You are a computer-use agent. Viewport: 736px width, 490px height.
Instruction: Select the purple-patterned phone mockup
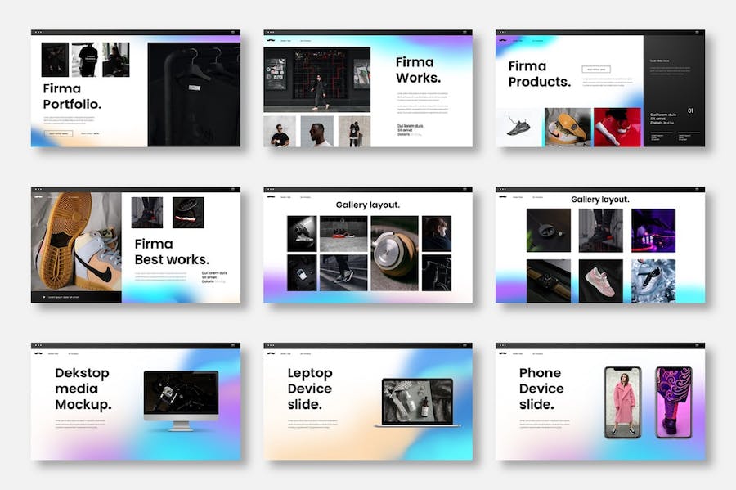pos(673,402)
